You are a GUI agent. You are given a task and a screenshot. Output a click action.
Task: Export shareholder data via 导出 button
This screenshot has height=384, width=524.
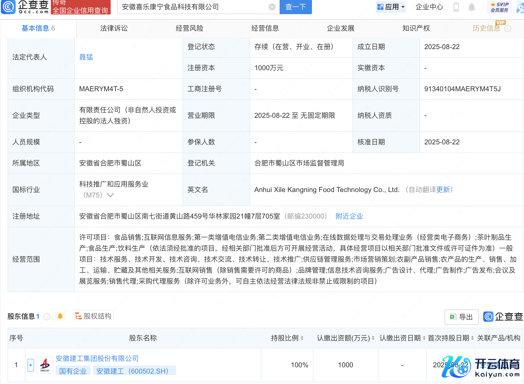461,317
